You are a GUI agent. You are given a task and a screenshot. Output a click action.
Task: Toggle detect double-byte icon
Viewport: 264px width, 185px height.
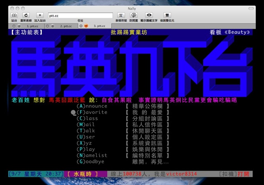[x=167, y=15]
